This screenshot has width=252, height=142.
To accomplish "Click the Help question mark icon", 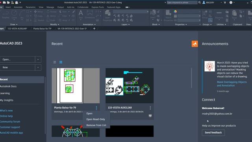I will 231,3.
